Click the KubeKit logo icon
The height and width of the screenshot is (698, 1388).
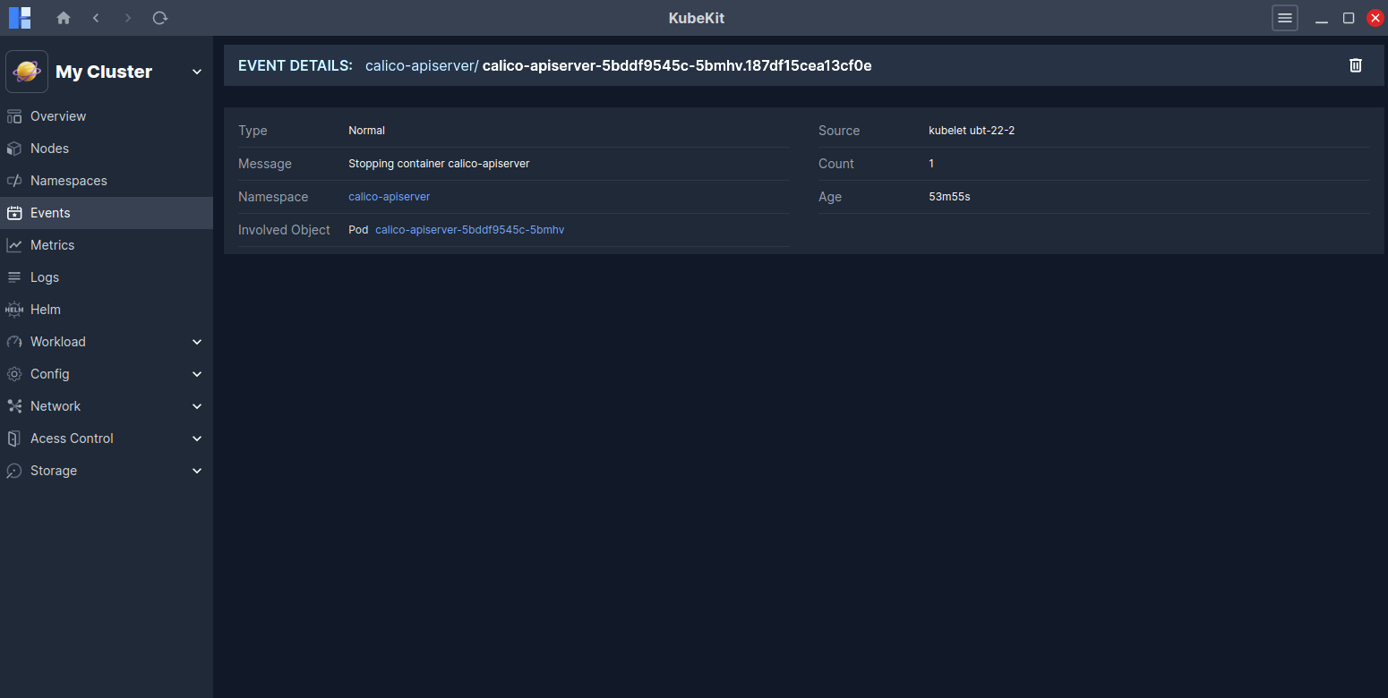coord(20,18)
